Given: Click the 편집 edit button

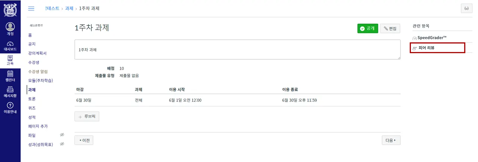Looking at the screenshot, I should click(390, 29).
